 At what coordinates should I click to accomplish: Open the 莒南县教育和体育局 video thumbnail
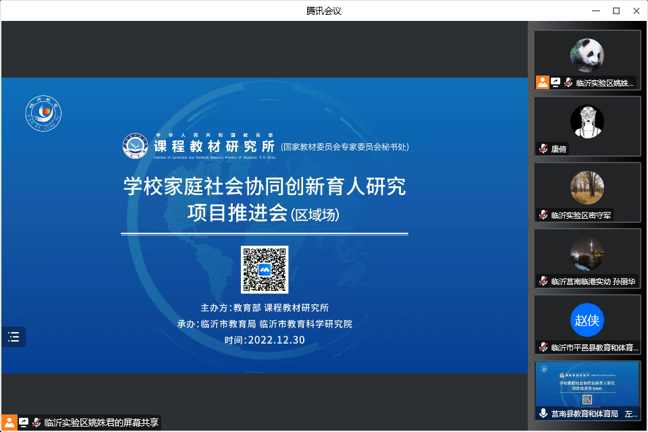click(587, 391)
